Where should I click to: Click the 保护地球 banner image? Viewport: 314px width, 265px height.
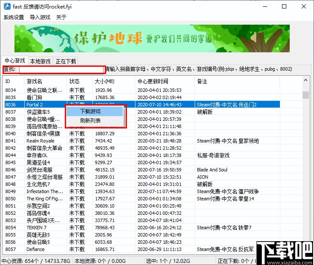[152, 38]
